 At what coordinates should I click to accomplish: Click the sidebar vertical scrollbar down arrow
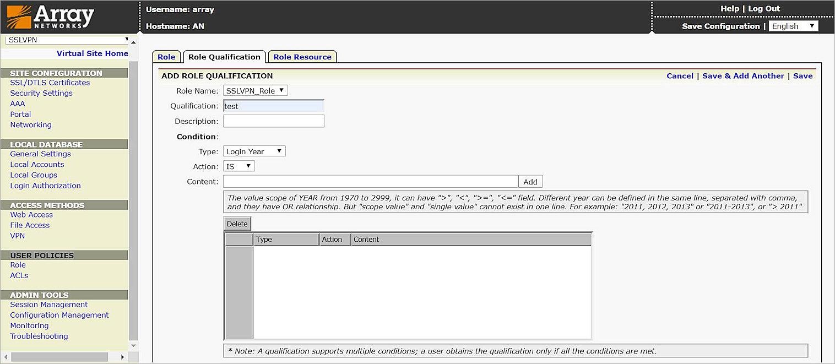[x=133, y=345]
